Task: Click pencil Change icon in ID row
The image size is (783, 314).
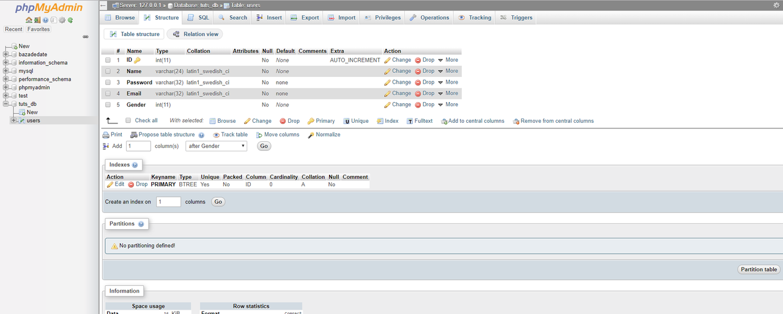Action: coord(387,60)
